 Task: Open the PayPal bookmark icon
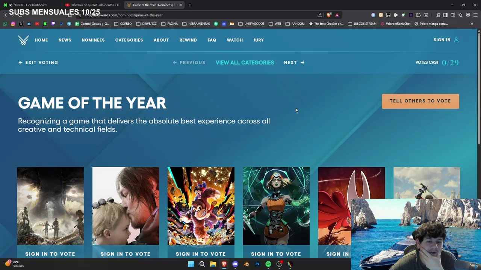pyautogui.click(x=61, y=24)
